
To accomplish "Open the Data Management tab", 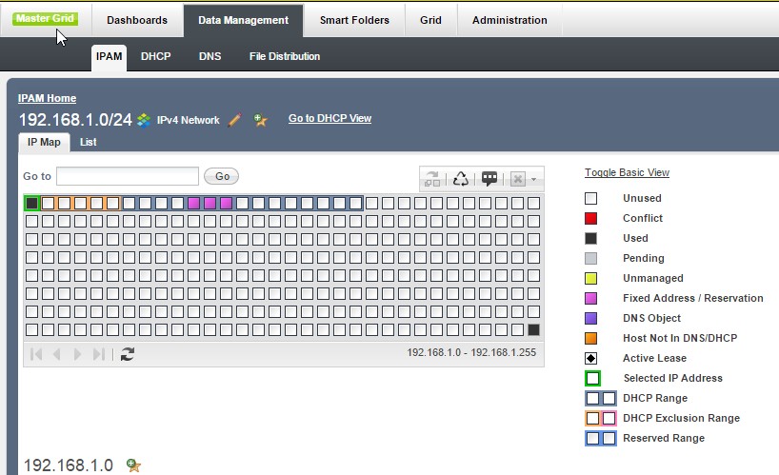I will 243,20.
